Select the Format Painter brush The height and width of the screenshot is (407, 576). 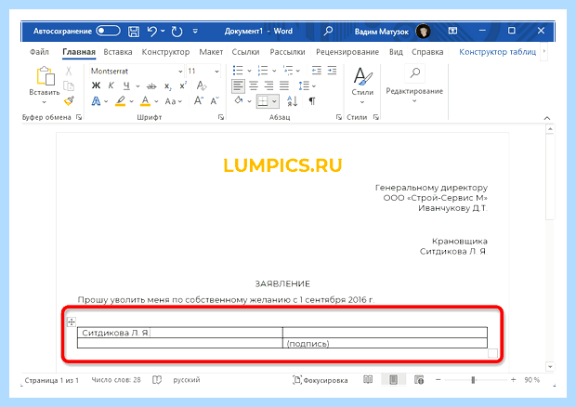69,100
